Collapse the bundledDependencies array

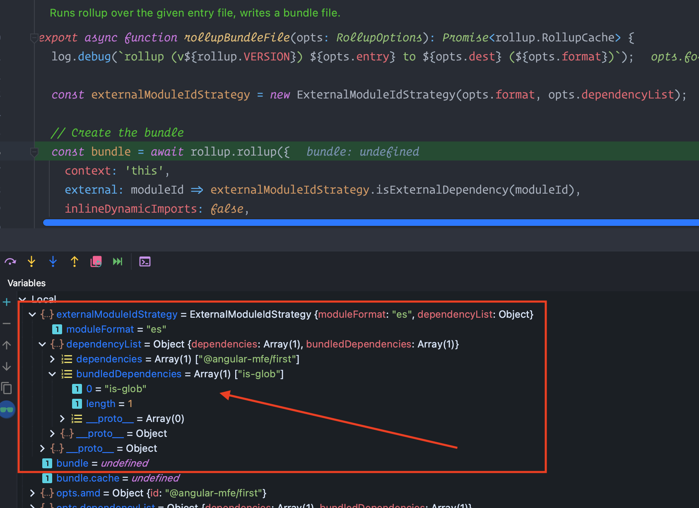click(52, 374)
